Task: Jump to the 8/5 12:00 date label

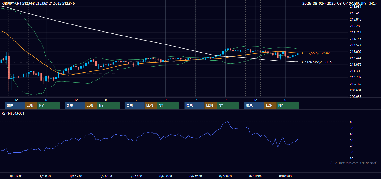Action: (136, 176)
